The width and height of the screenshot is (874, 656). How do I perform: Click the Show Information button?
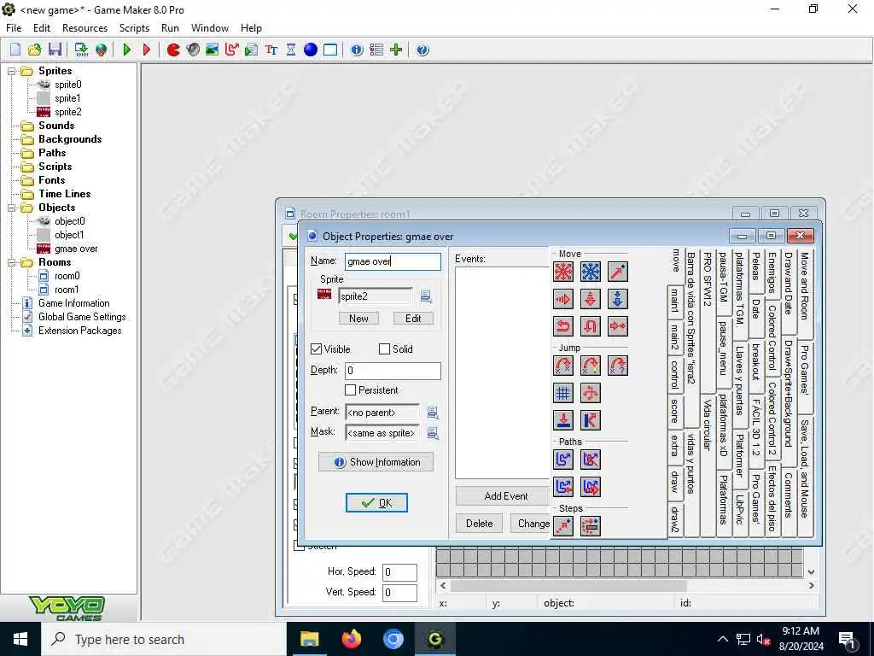376,462
